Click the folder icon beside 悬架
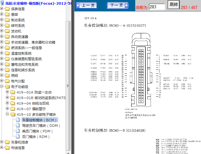This screenshot has width=201, height=154. coord(7,14)
